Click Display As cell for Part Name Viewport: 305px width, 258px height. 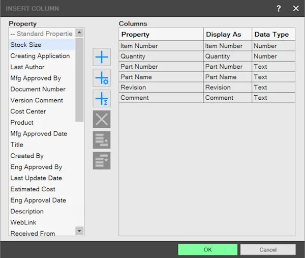tap(228, 77)
